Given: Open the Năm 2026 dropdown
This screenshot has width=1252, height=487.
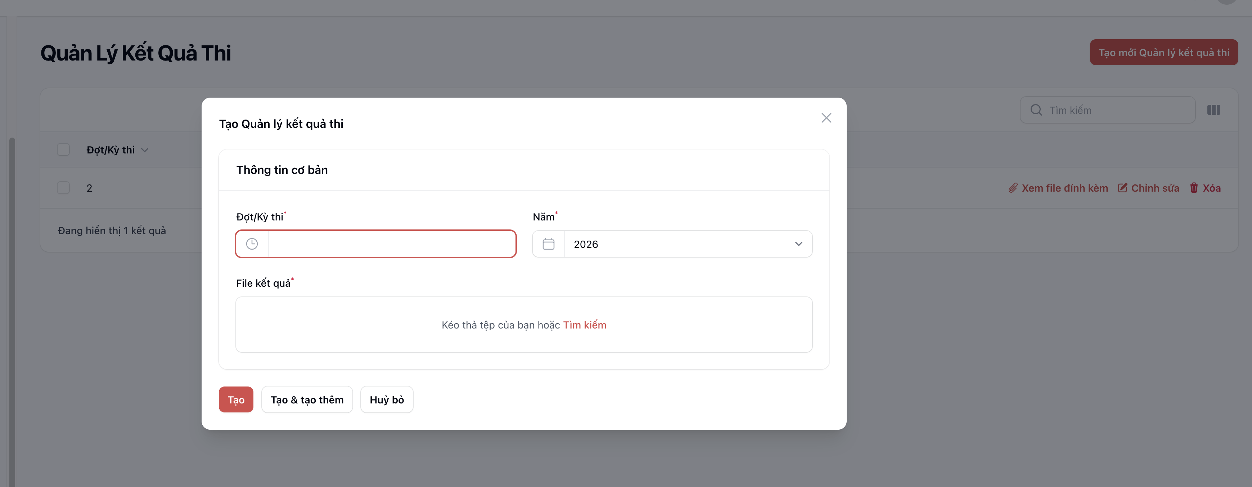Looking at the screenshot, I should [x=688, y=244].
